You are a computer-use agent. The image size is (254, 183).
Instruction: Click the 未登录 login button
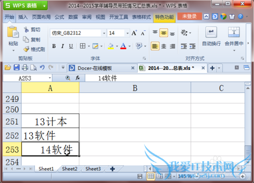coord(189,16)
